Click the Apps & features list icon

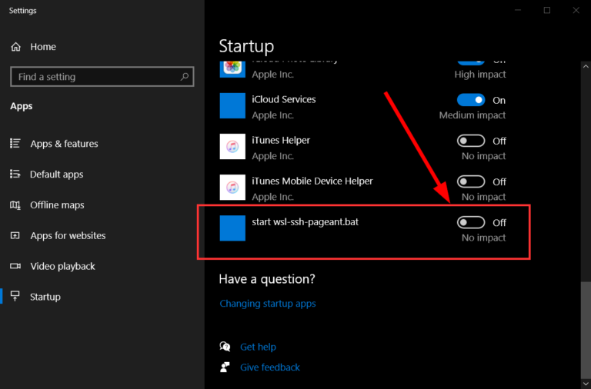click(15, 144)
